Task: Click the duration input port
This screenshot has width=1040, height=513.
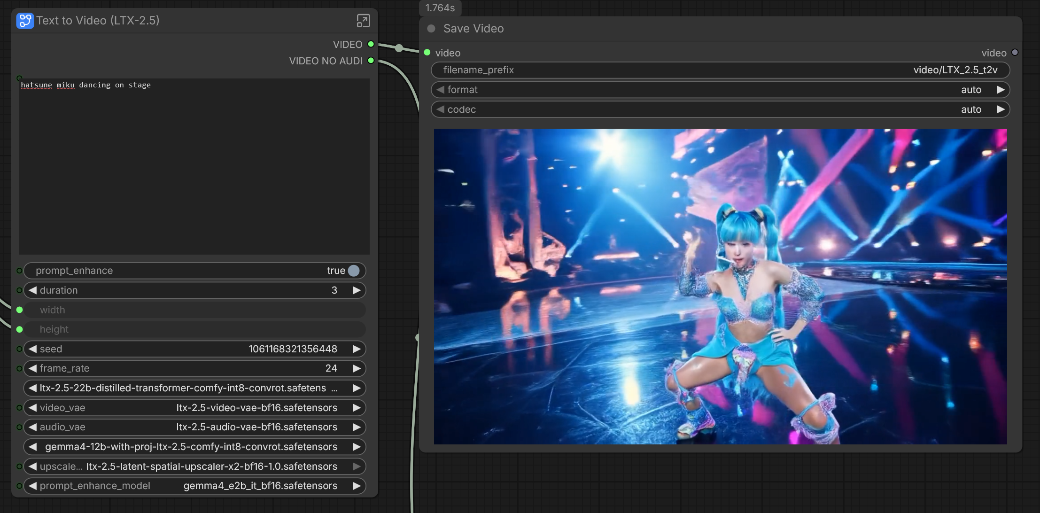Action: [x=19, y=290]
